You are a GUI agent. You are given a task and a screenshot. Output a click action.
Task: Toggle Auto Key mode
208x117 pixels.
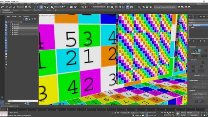click(x=183, y=113)
